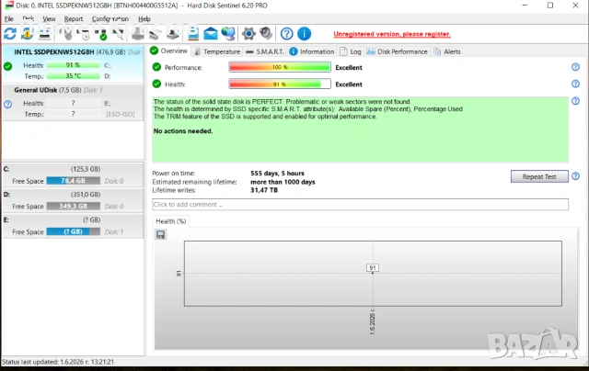
Task: Select the Health (%) graph tab
Action: [x=171, y=221]
